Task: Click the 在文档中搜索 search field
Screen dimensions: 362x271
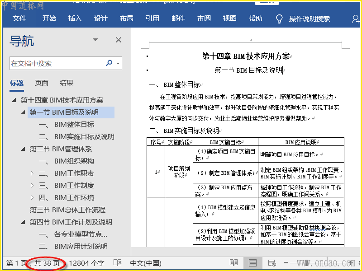Action: [x=57, y=64]
